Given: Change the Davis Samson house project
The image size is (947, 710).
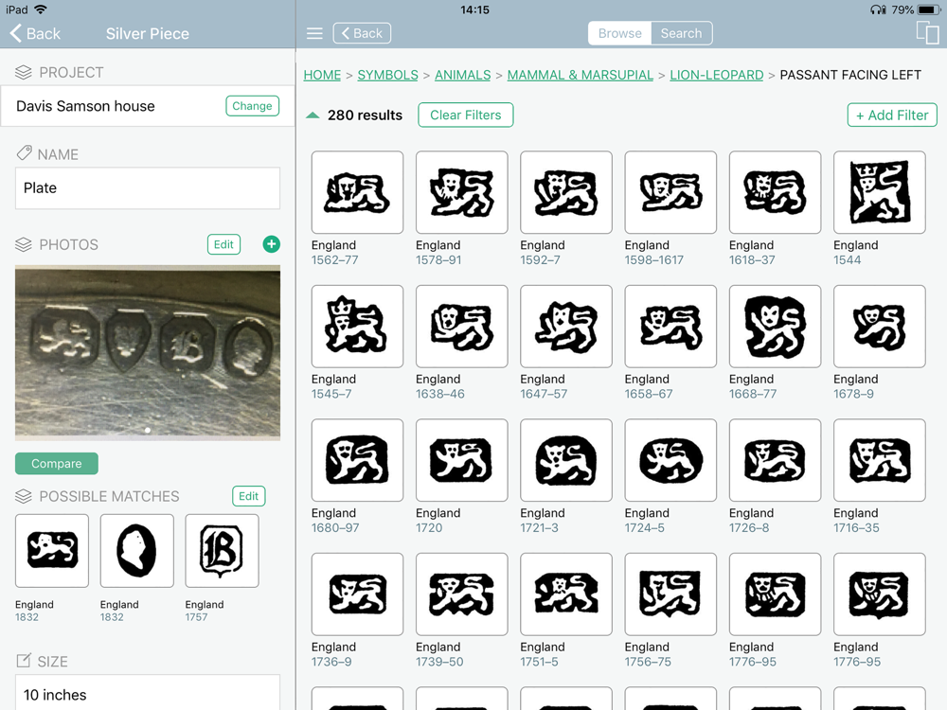Looking at the screenshot, I should click(252, 106).
